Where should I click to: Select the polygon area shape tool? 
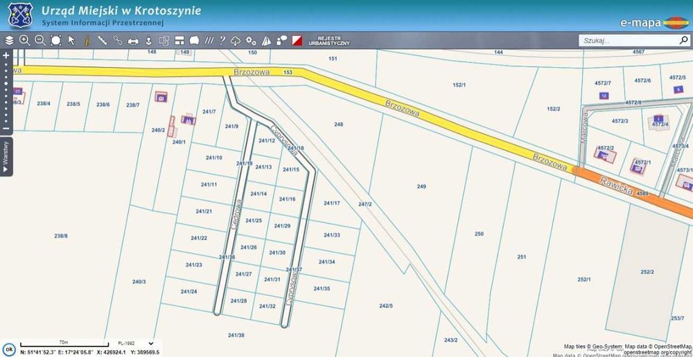click(x=194, y=41)
